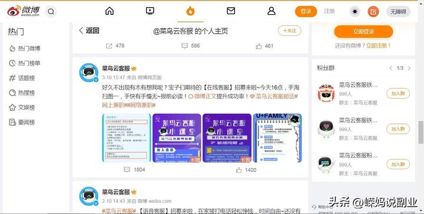Open the profile person icon

(x=271, y=11)
